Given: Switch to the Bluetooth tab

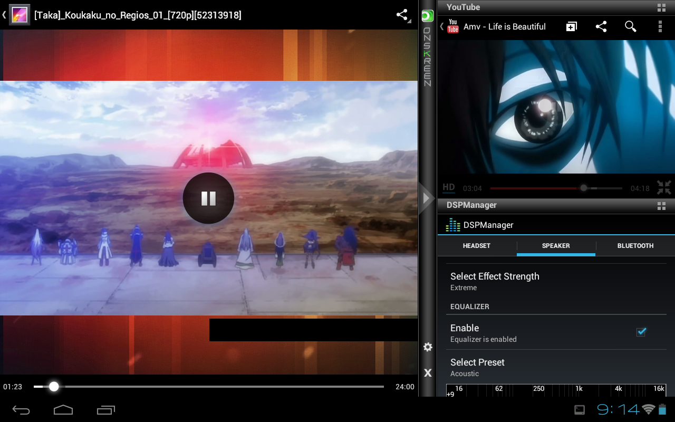Looking at the screenshot, I should (635, 246).
